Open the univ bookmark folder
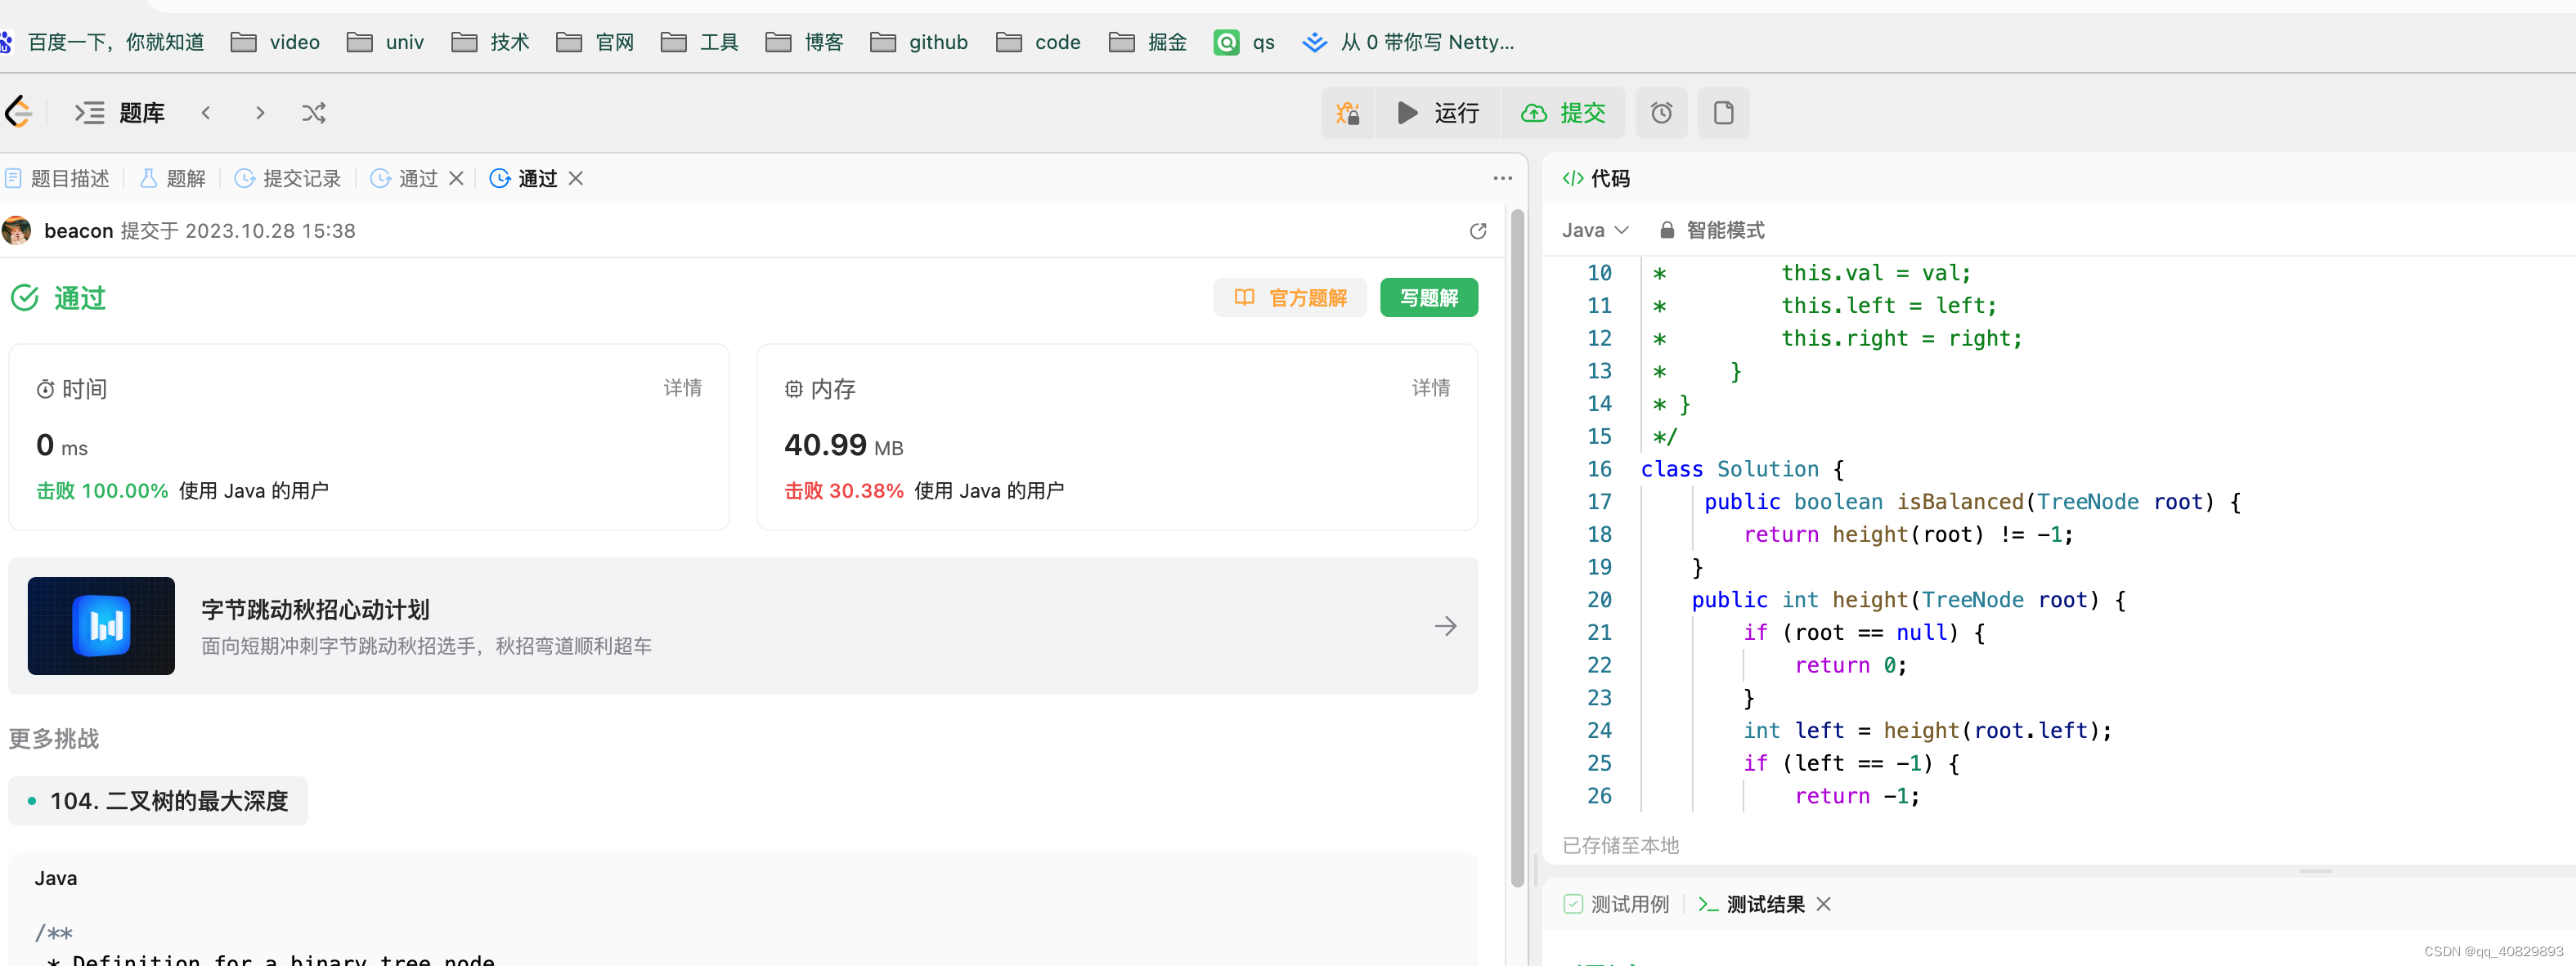The height and width of the screenshot is (966, 2576). click(385, 42)
